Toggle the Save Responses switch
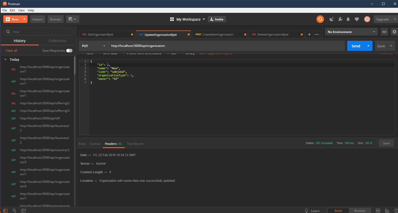 point(69,51)
